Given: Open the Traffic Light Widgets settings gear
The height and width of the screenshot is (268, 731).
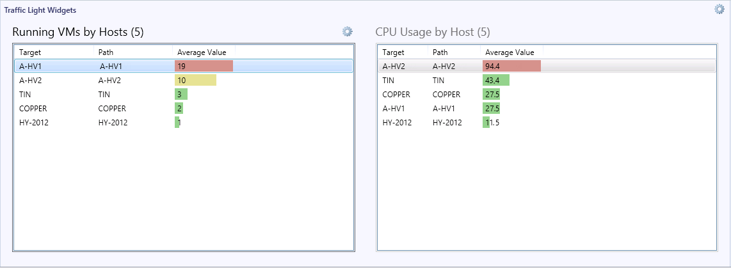Looking at the screenshot, I should [x=719, y=9].
